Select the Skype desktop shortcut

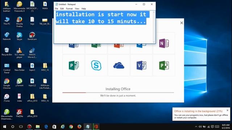pos(19,36)
